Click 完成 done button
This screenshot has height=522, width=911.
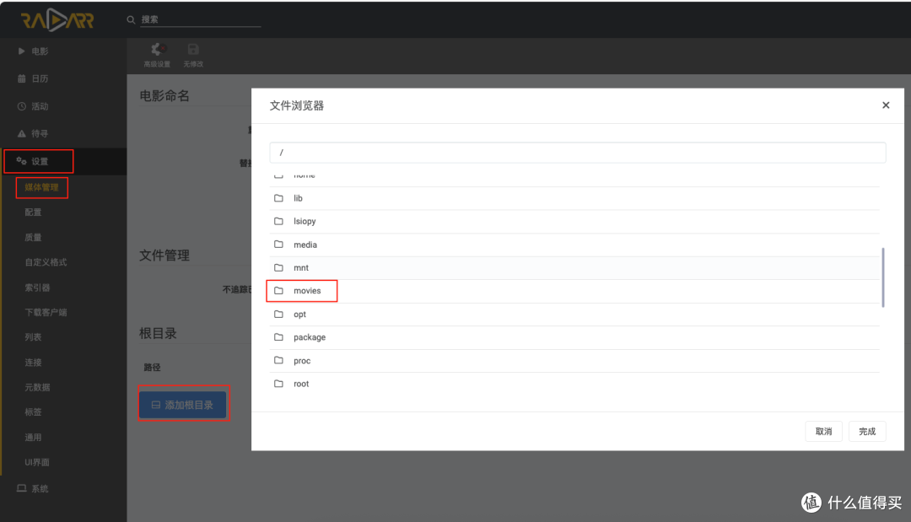(867, 432)
